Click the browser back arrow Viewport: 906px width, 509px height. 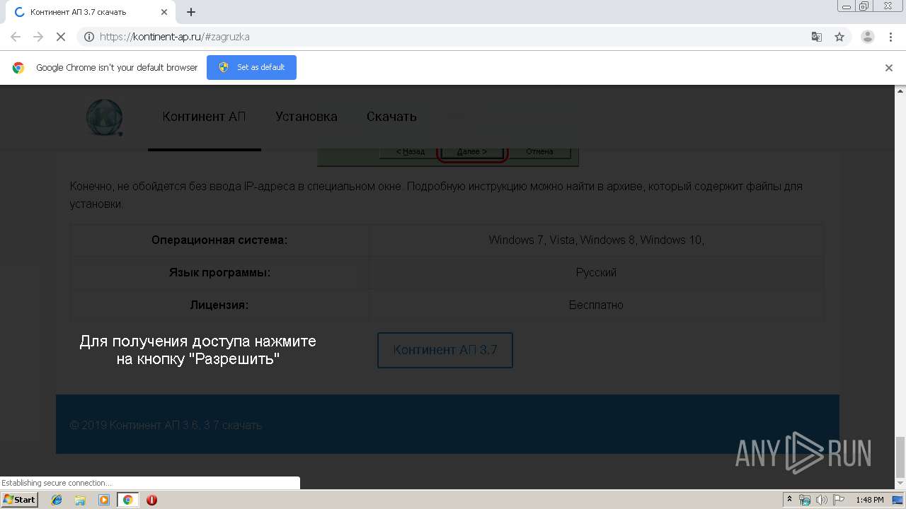pyautogui.click(x=16, y=37)
